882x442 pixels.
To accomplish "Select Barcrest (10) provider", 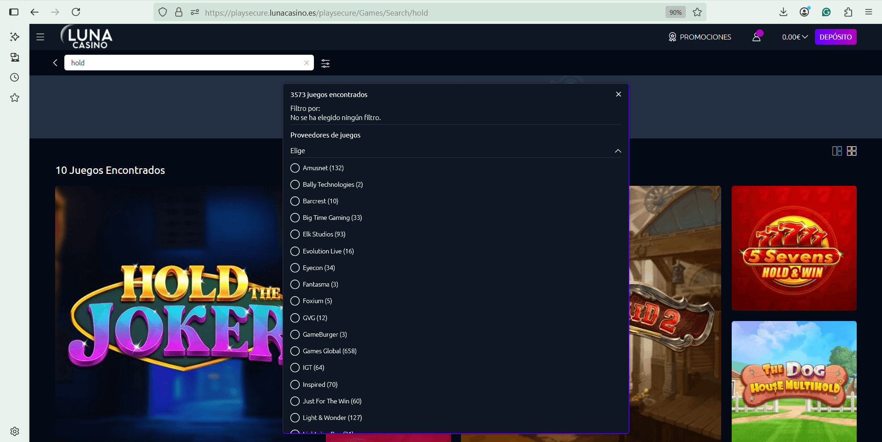I will tap(314, 201).
